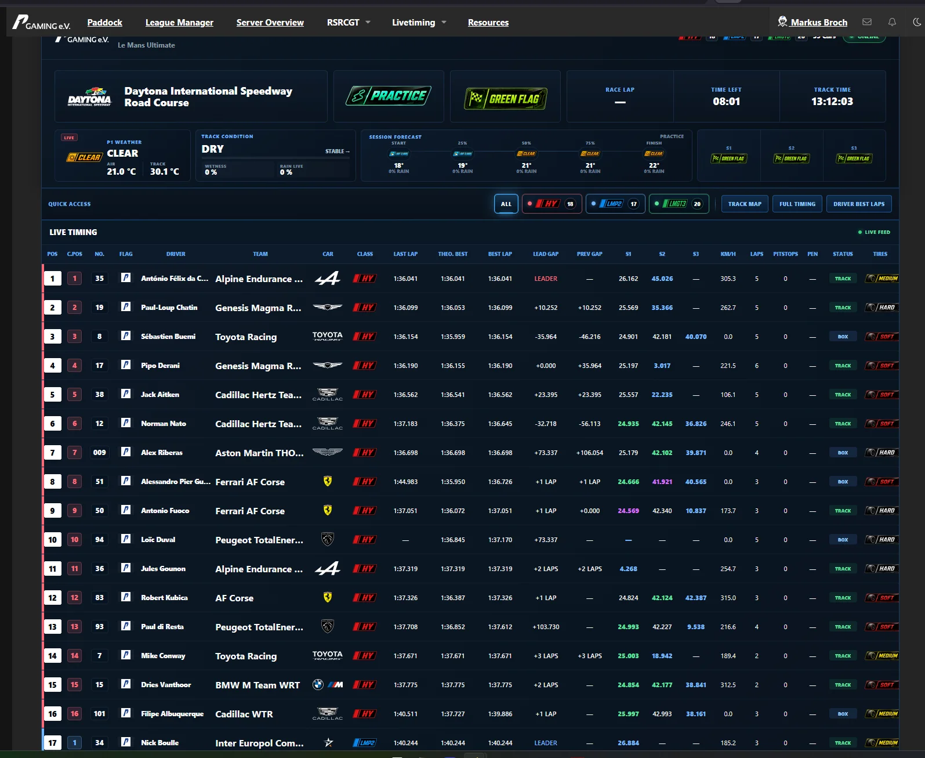Open Driver Best Laps
Image resolution: width=925 pixels, height=758 pixels.
[859, 204]
